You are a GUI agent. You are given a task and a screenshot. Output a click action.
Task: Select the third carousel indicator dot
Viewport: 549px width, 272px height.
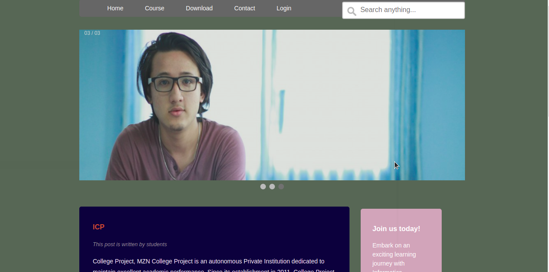pyautogui.click(x=281, y=186)
